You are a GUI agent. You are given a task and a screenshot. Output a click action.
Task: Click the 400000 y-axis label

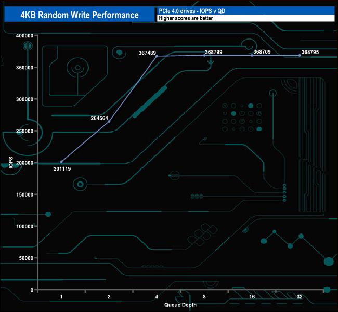(24, 36)
